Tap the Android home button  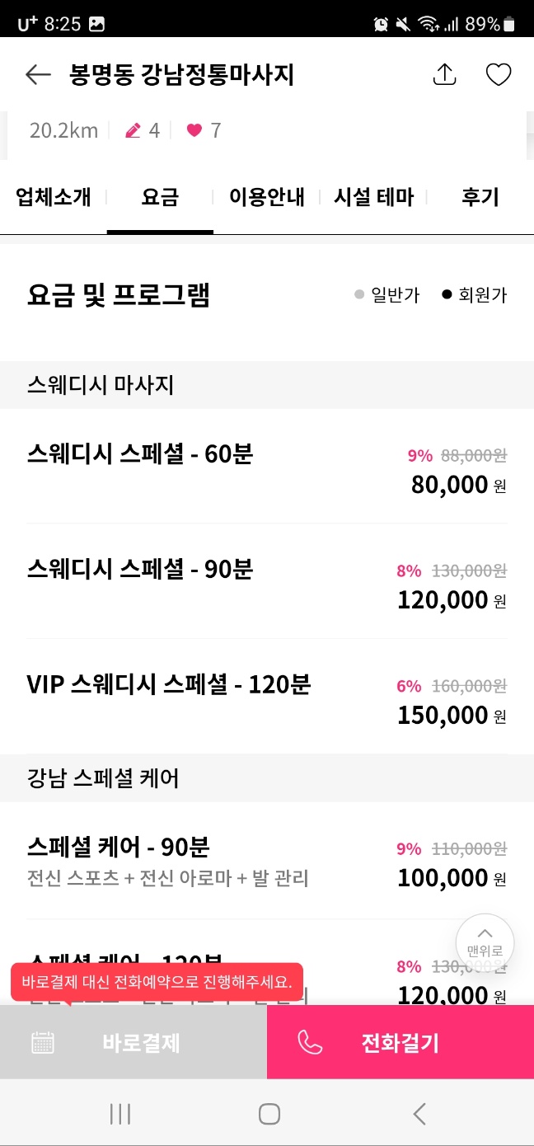point(269,1114)
